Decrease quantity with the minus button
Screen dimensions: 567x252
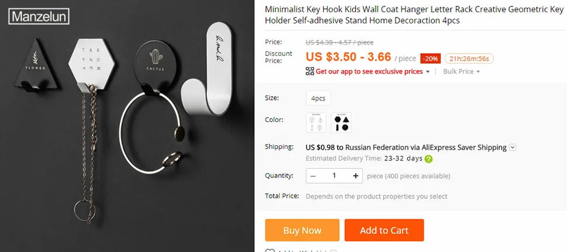tap(313, 176)
